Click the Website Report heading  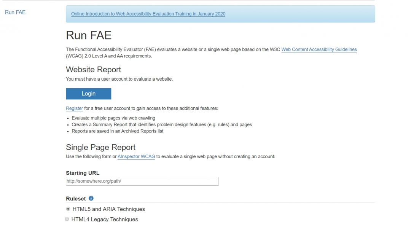(x=93, y=70)
